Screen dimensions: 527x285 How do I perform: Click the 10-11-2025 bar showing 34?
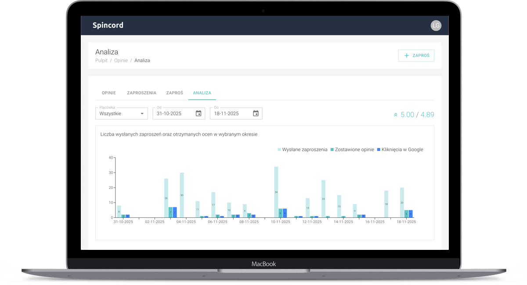(276, 192)
